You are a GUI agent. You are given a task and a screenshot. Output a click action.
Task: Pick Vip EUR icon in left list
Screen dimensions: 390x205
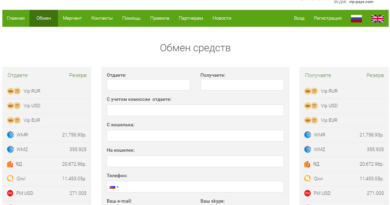pos(14,120)
